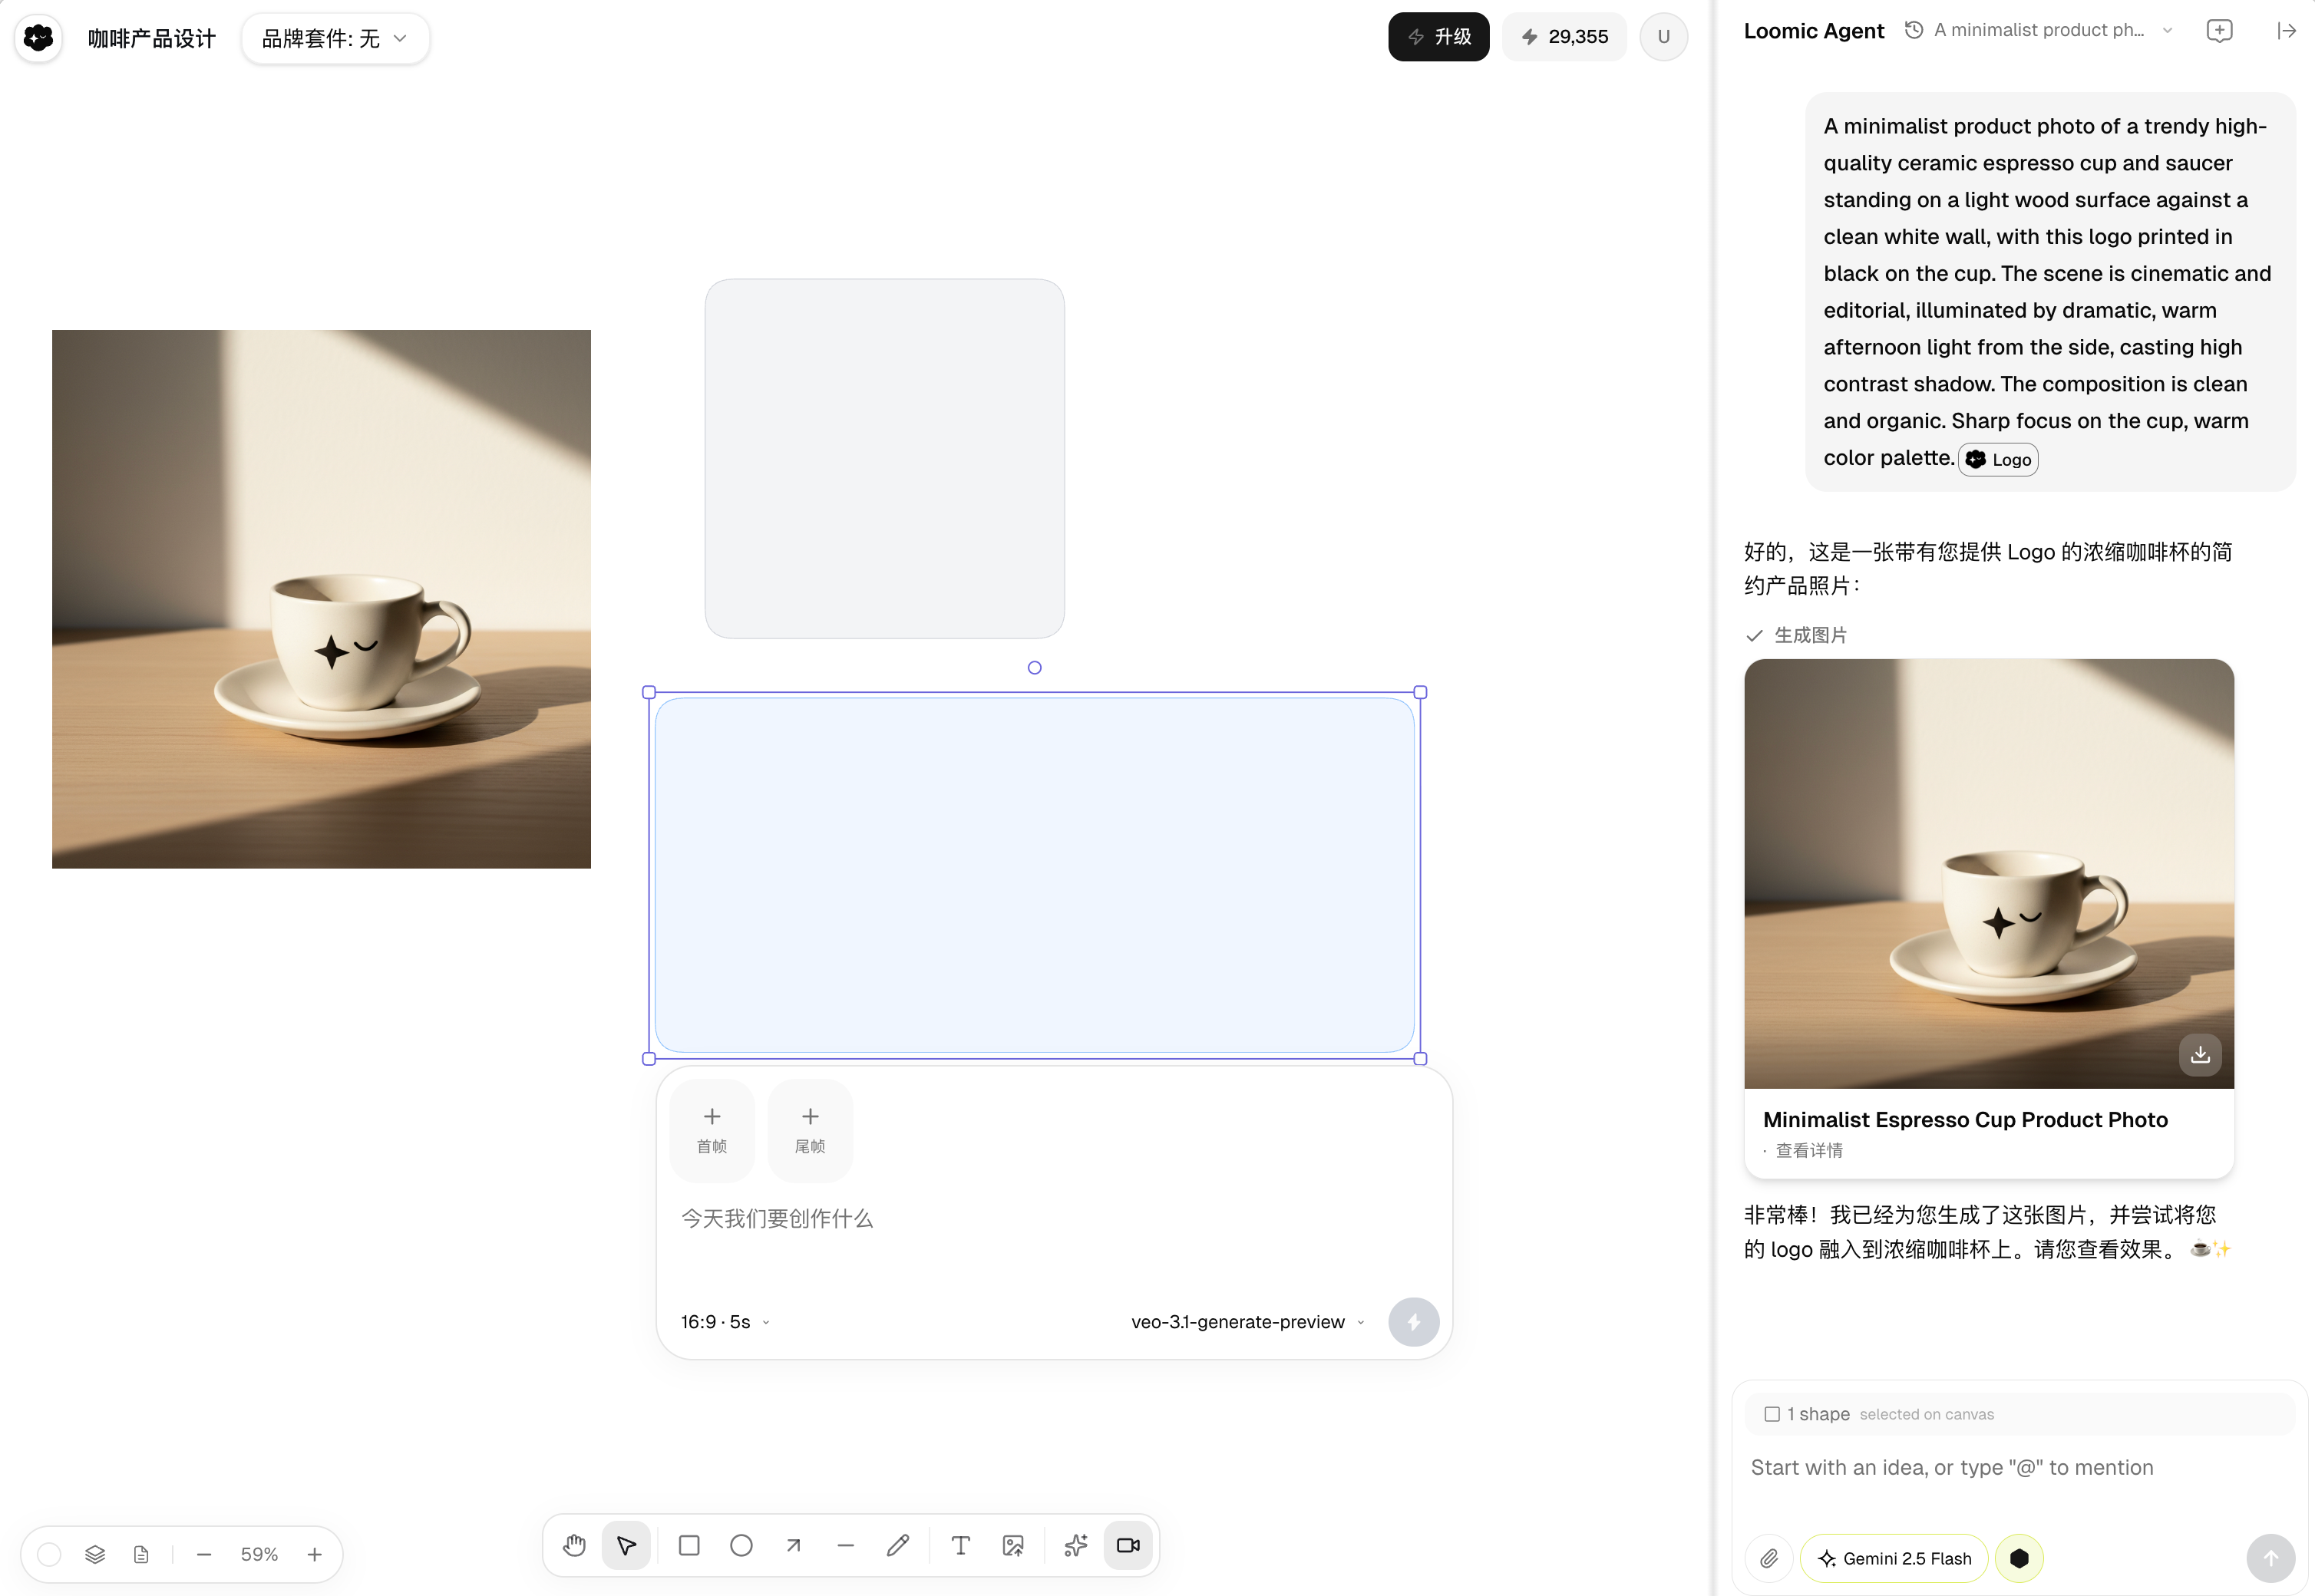The image size is (2315, 1596).
Task: Open the veo-3.1-generate-preview model dropdown
Action: pos(1247,1322)
